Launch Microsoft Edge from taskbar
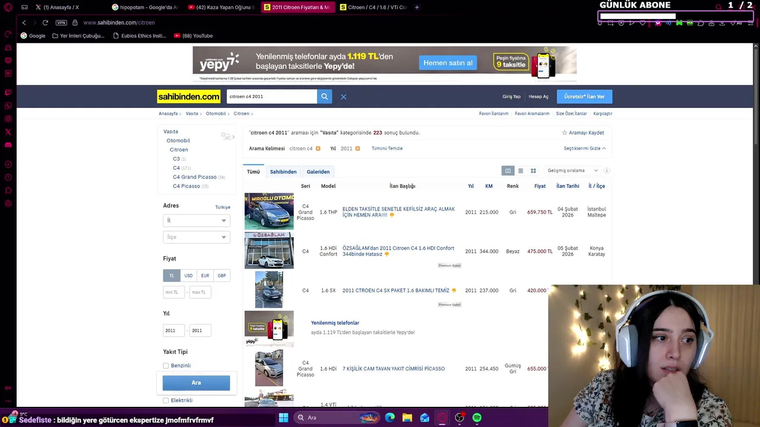This screenshot has height=427, width=760. click(x=390, y=418)
